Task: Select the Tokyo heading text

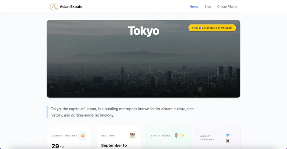Action: (x=143, y=31)
